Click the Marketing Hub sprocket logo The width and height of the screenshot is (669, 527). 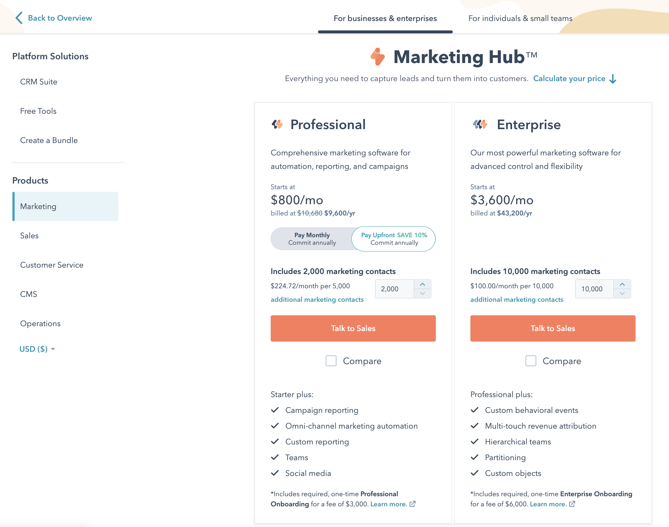click(378, 57)
